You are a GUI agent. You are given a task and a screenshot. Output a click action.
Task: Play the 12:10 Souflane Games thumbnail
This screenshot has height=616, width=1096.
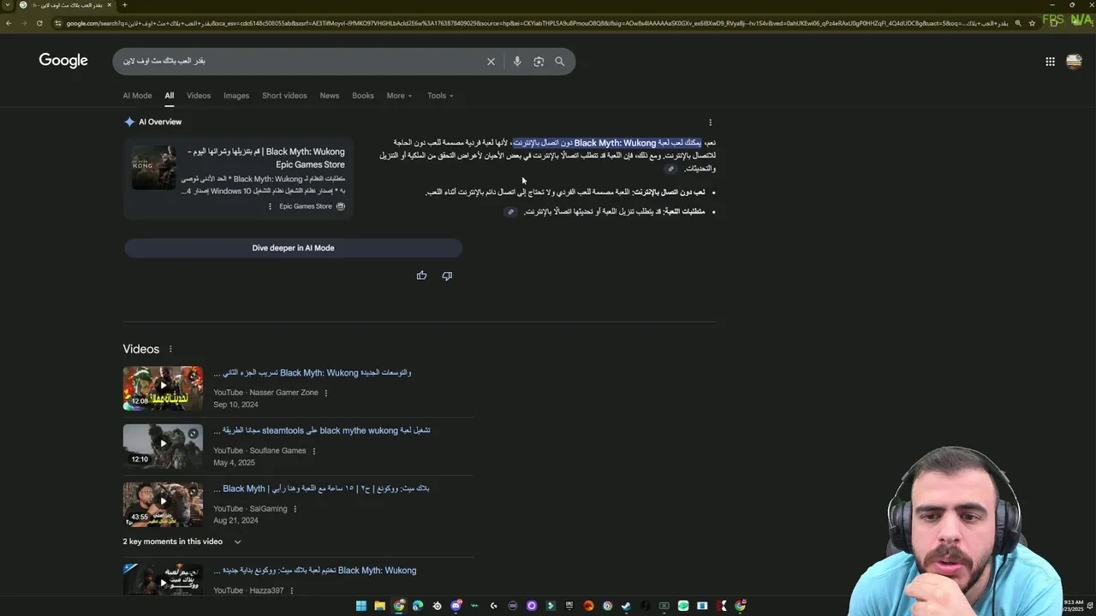163,447
